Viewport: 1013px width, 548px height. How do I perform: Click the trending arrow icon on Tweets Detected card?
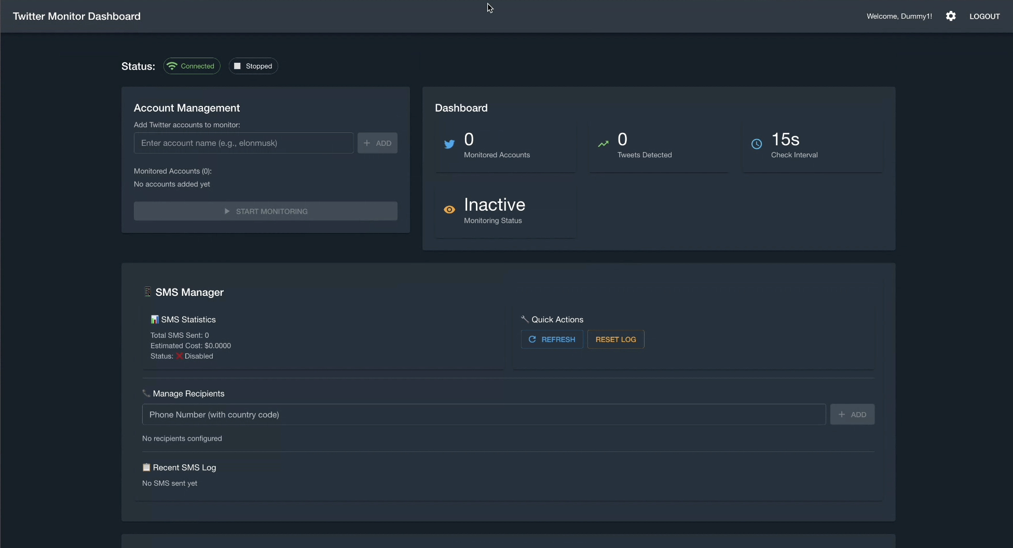pos(603,144)
